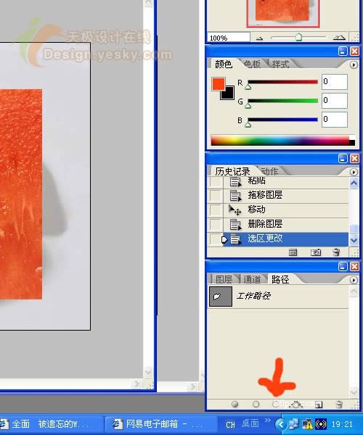Switch to the 通道 (Channels) tab
This screenshot has width=363, height=435.
tap(252, 279)
